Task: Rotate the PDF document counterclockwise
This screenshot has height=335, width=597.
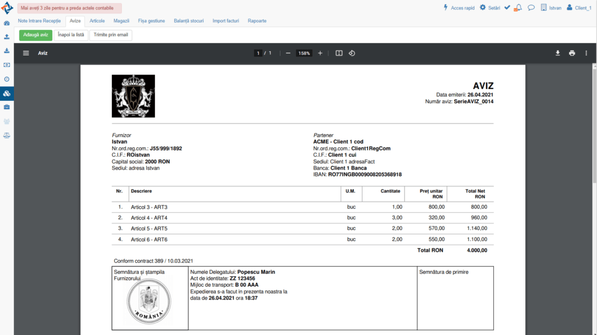Action: (x=352, y=53)
